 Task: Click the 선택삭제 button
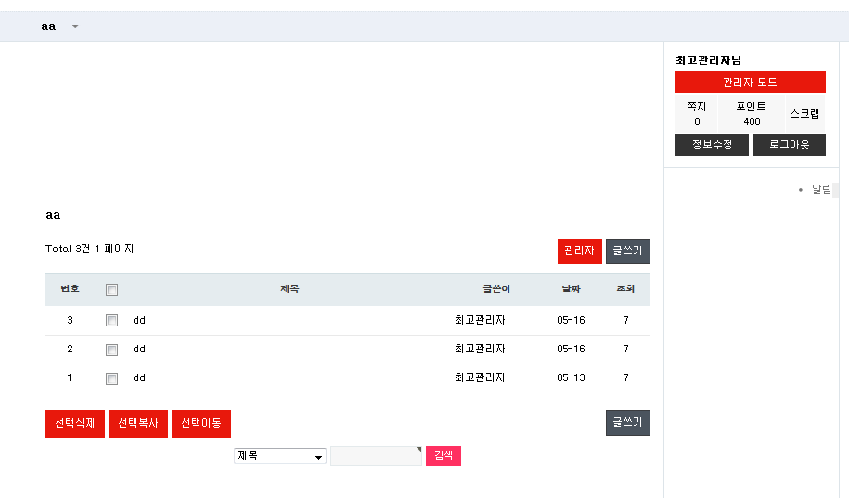click(x=75, y=424)
